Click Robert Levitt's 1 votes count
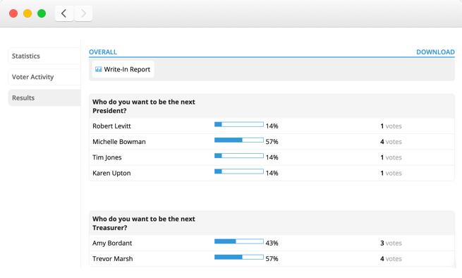 pyautogui.click(x=391, y=126)
